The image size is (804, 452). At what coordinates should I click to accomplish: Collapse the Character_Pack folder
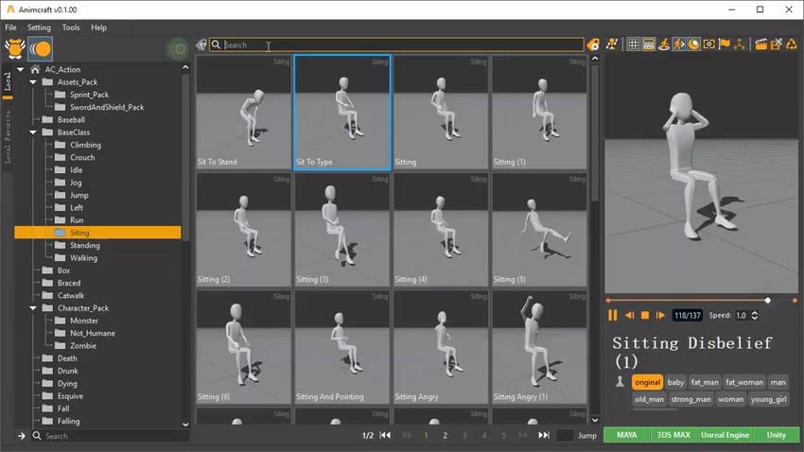click(x=35, y=308)
